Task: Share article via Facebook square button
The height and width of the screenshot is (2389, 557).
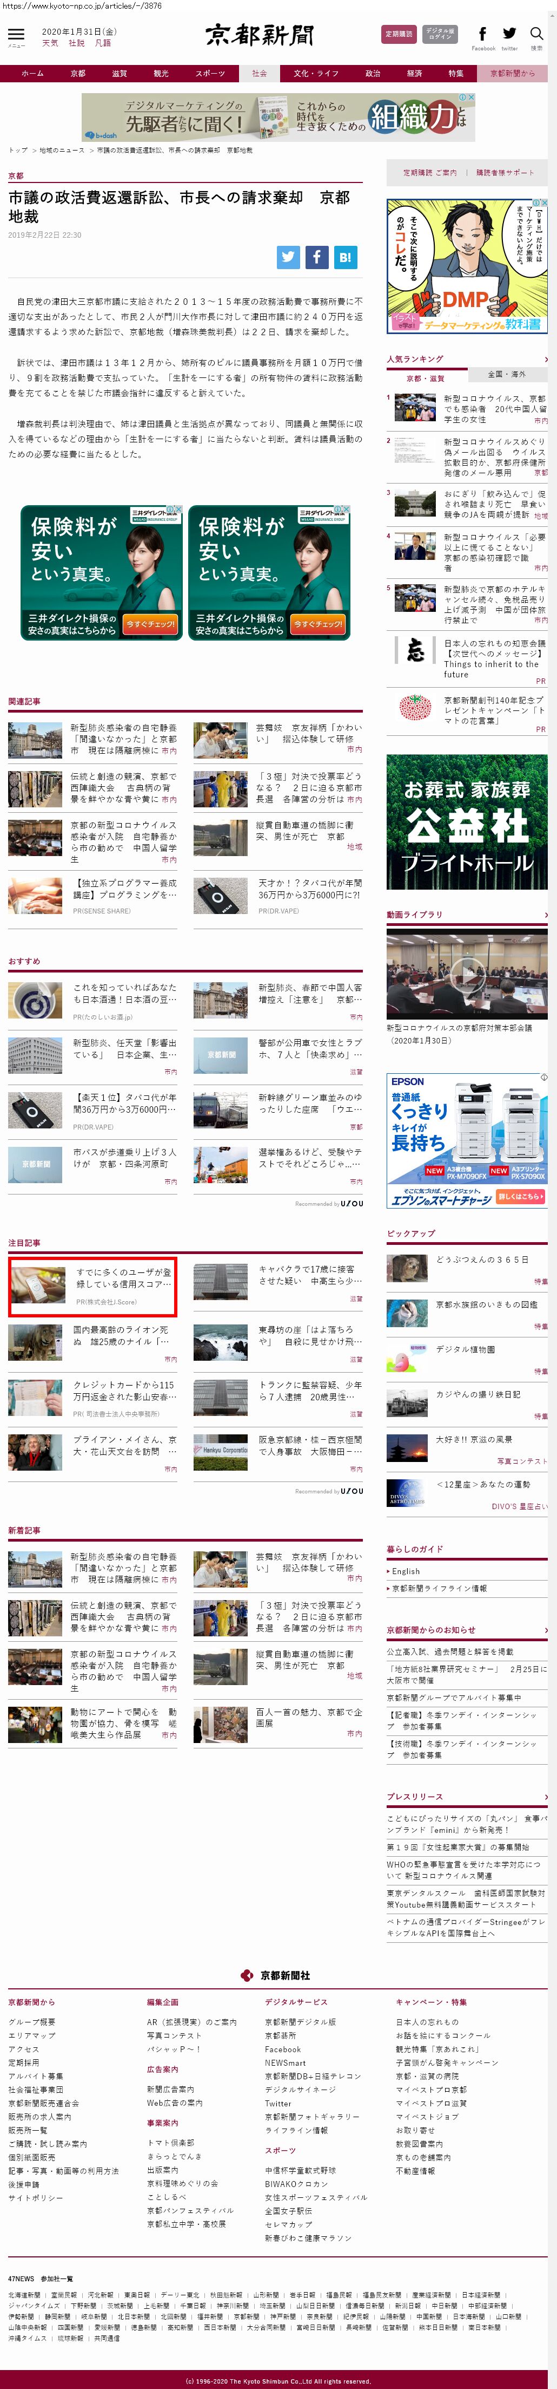Action: coord(316,257)
